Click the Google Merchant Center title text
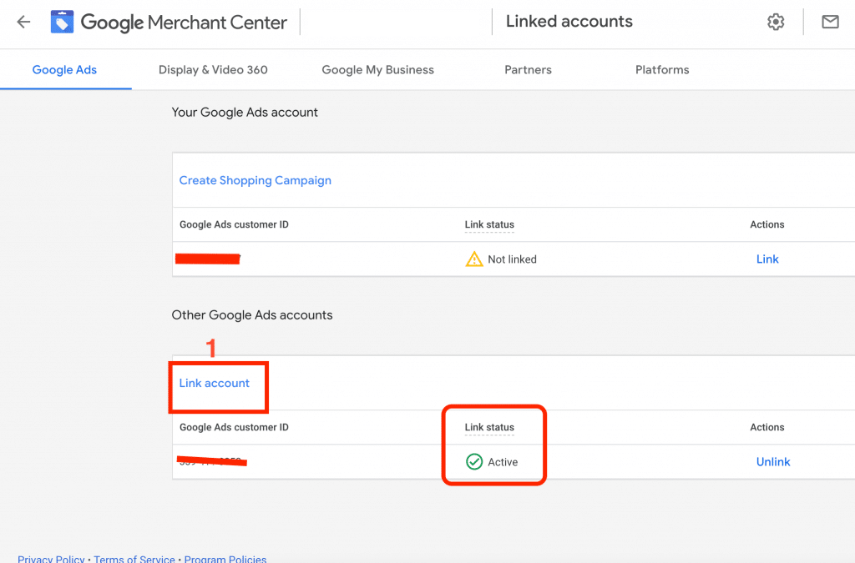Image resolution: width=855 pixels, height=563 pixels. click(184, 23)
